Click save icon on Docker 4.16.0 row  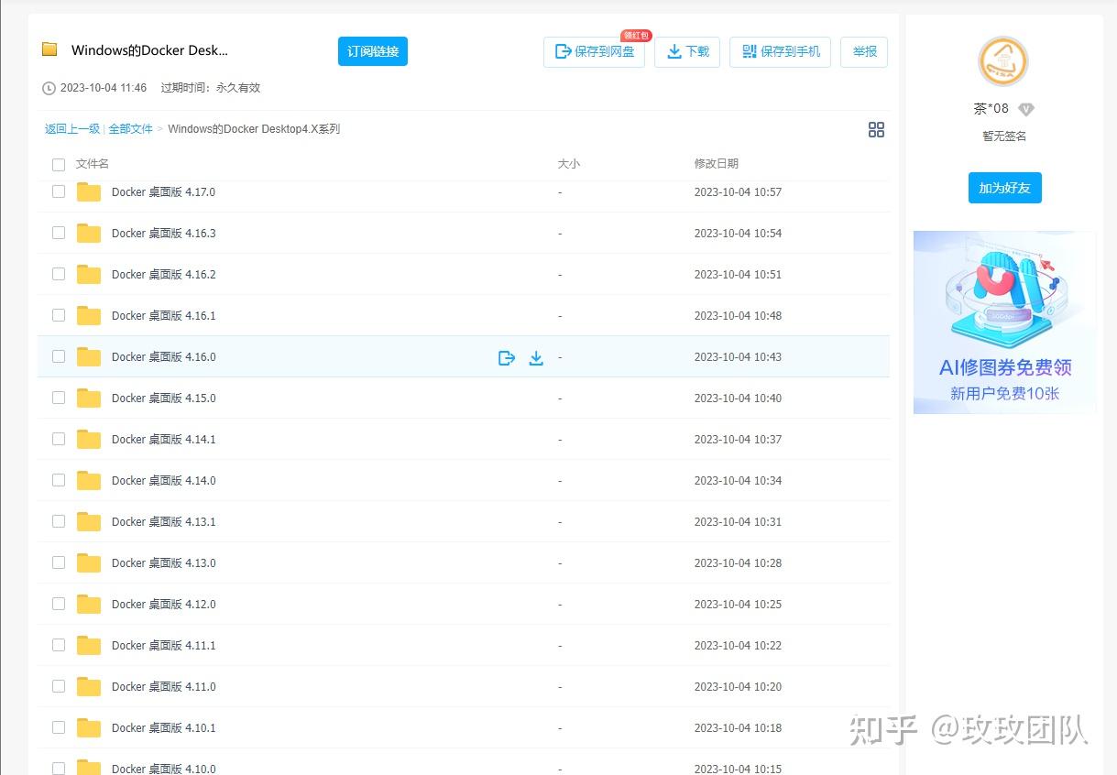coord(507,357)
